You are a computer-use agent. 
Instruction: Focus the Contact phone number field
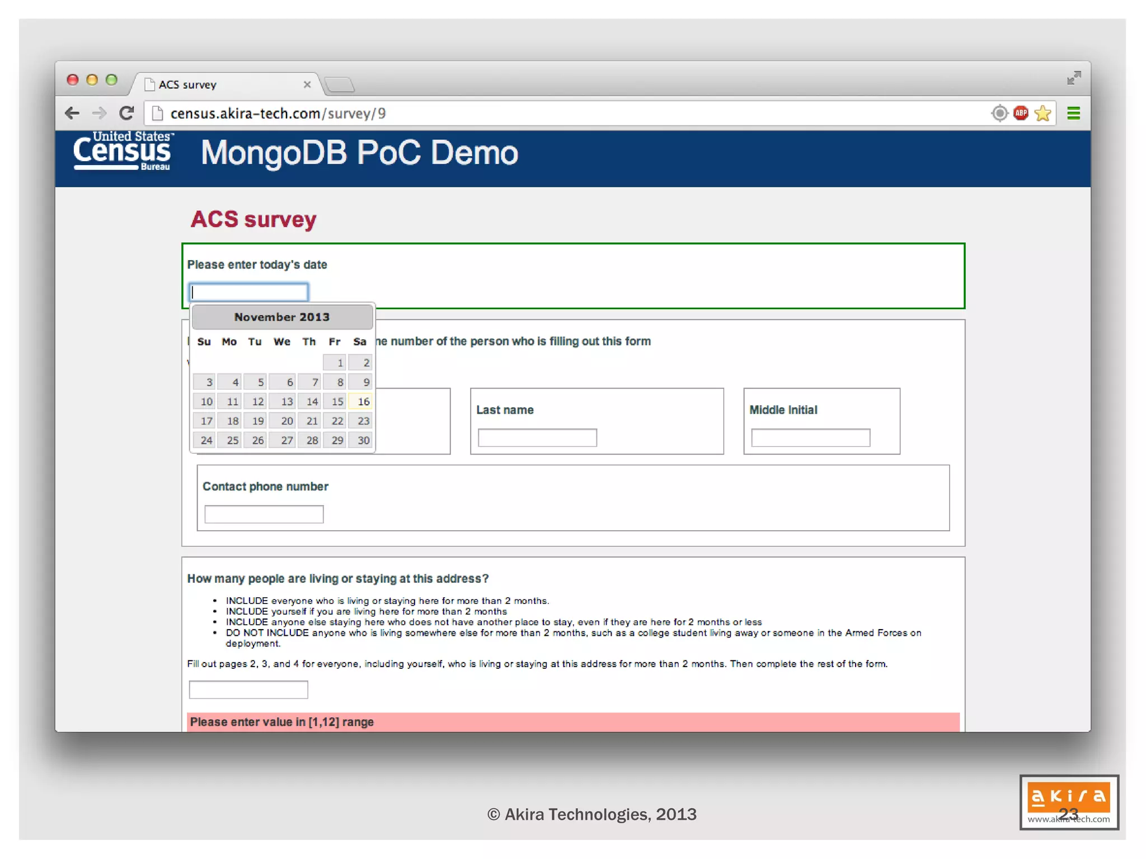[x=264, y=515]
